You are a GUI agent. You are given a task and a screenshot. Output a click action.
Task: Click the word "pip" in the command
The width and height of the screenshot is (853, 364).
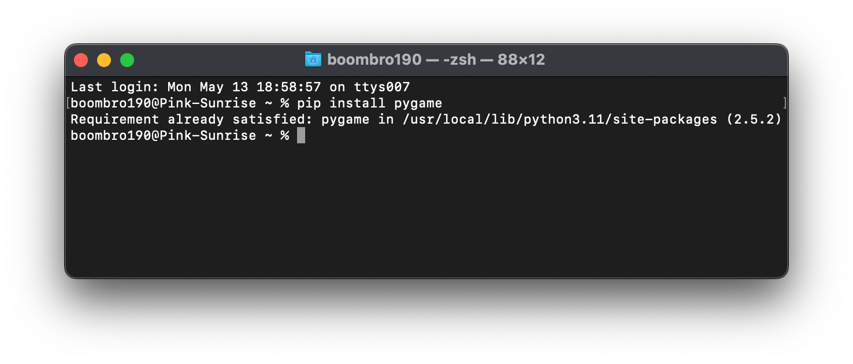coord(309,103)
